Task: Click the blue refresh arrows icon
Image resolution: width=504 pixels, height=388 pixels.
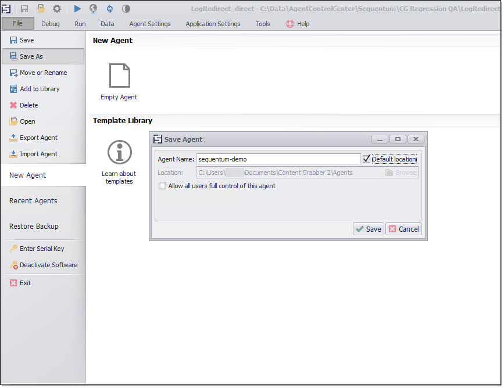Action: [x=109, y=9]
